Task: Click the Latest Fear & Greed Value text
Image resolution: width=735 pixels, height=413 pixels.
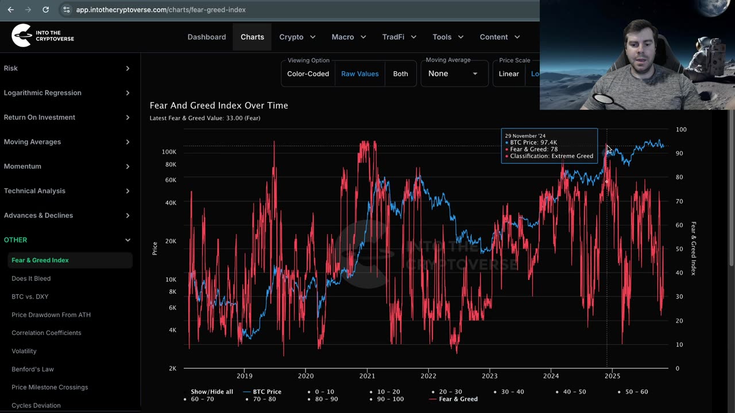Action: (205, 118)
